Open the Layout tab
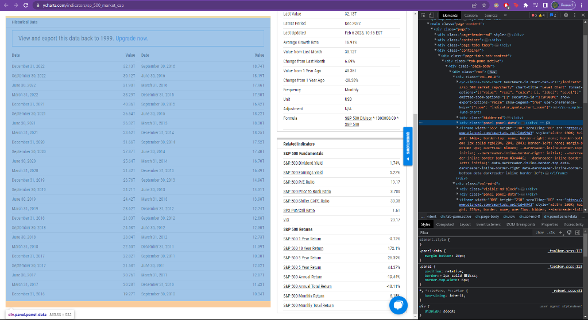 click(465, 224)
